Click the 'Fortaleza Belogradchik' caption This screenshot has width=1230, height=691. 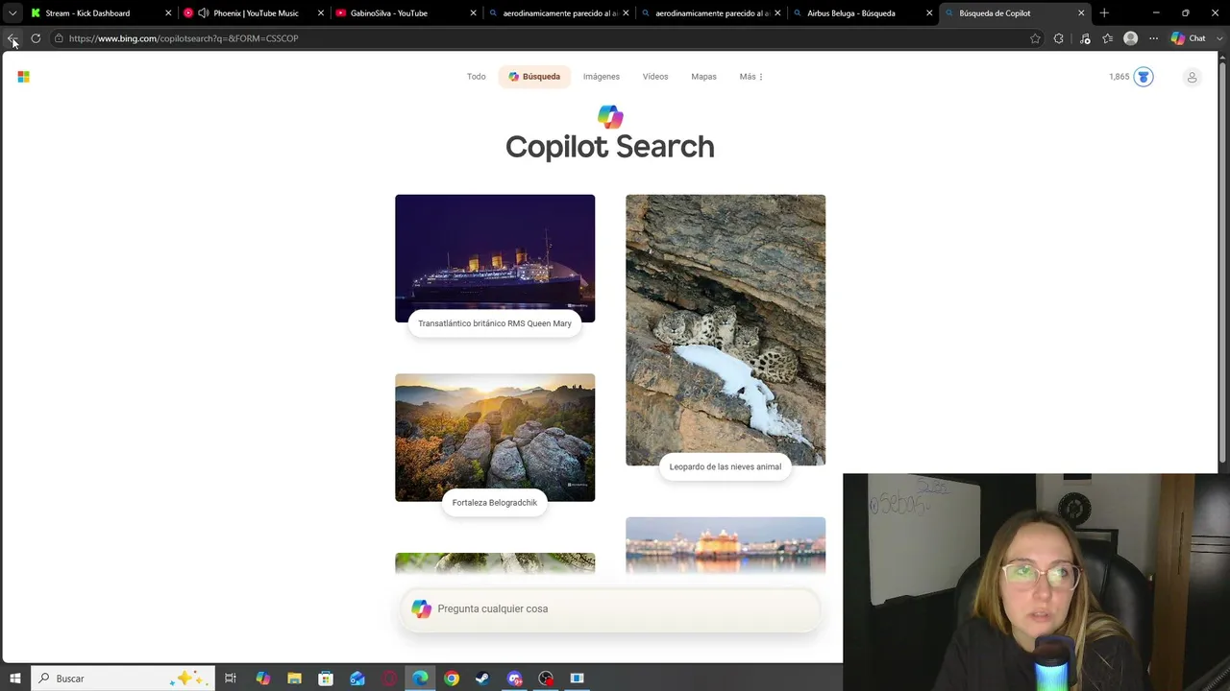coord(495,503)
